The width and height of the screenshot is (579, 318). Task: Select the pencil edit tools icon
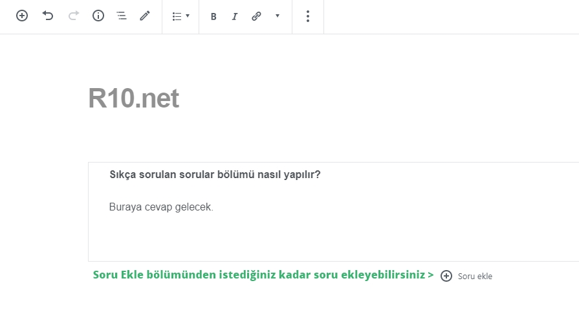point(145,16)
